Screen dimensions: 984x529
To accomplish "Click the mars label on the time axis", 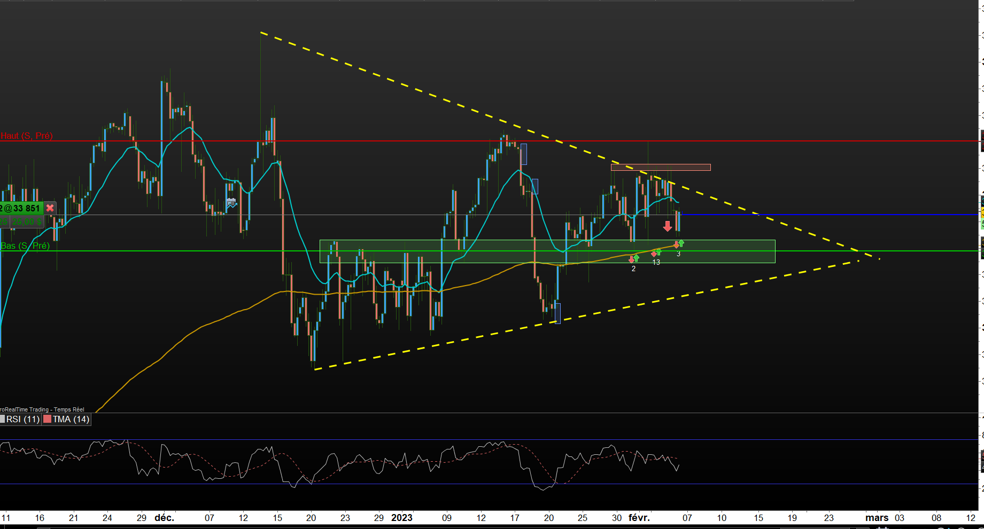I will click(877, 518).
